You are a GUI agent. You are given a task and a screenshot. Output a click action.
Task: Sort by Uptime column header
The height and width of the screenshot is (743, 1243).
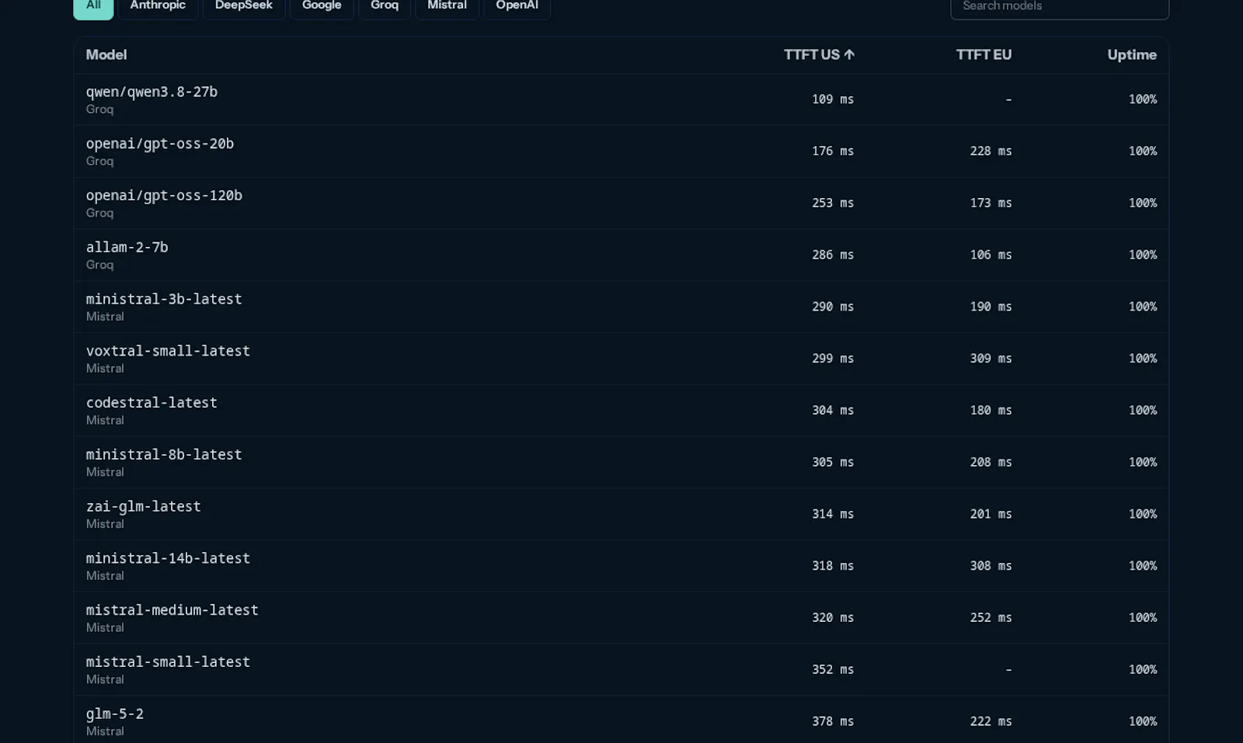(x=1132, y=55)
